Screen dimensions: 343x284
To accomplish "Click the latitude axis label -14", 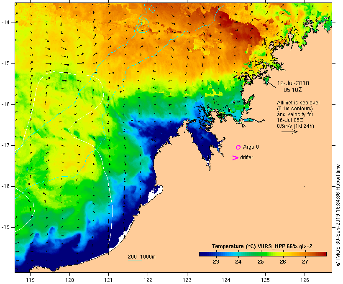I will point(5,23).
